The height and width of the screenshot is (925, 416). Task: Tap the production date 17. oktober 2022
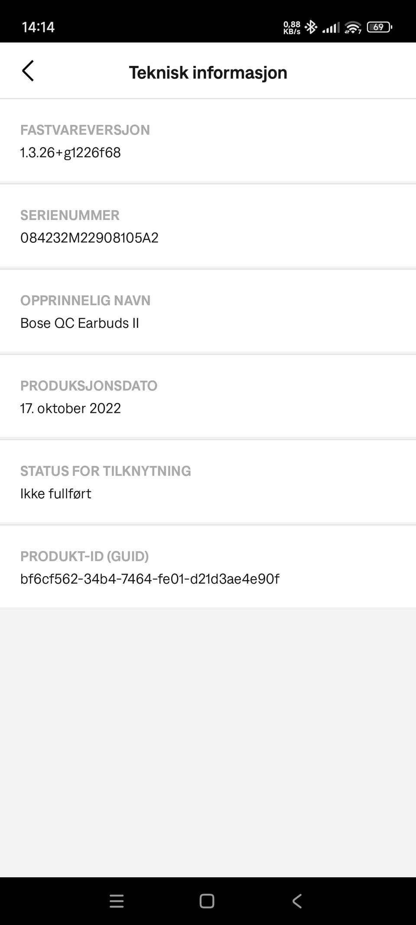pos(71,408)
